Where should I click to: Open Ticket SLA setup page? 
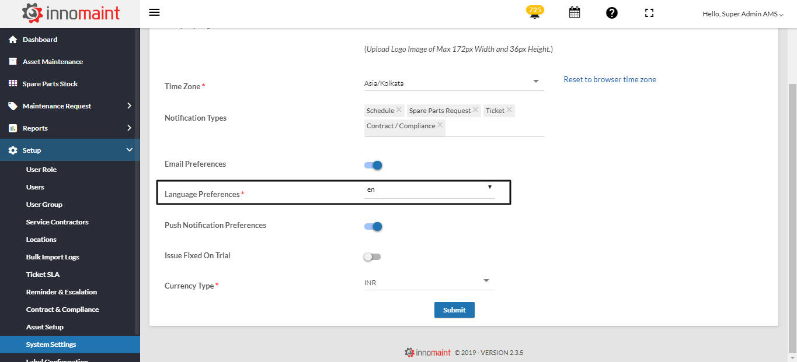pyautogui.click(x=43, y=275)
